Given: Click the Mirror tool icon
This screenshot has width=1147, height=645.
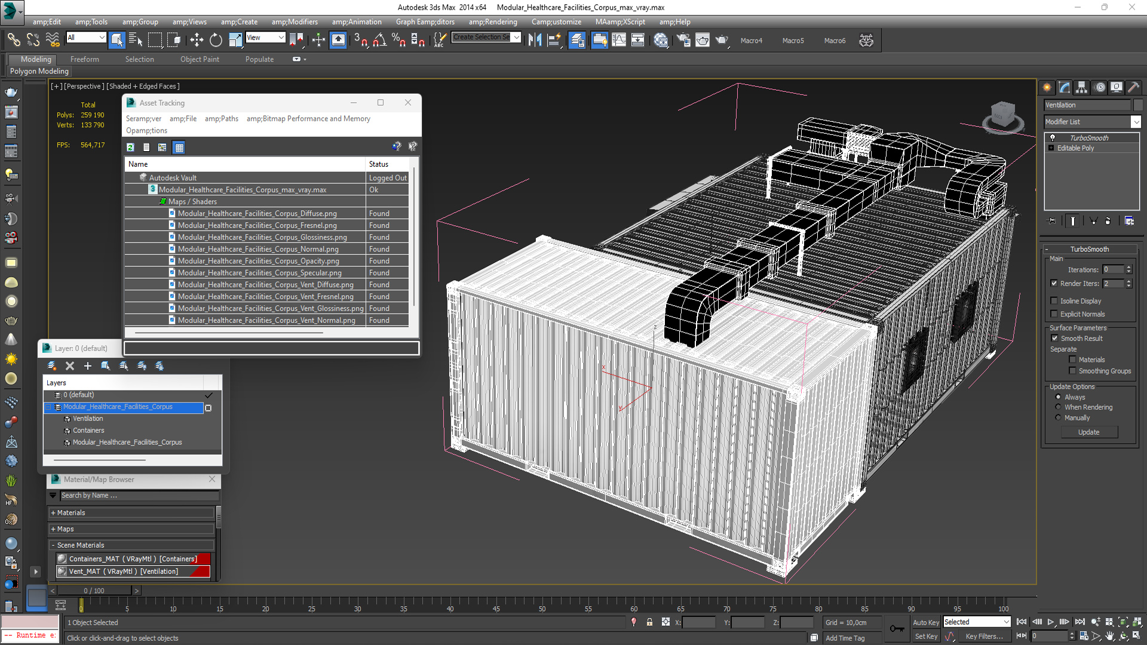Looking at the screenshot, I should 535,40.
